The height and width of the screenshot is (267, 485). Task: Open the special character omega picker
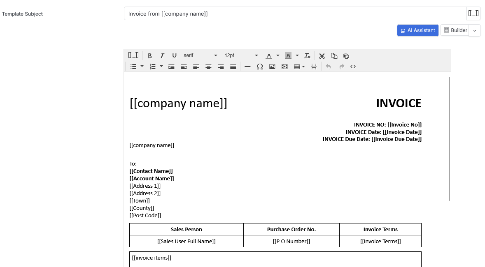pyautogui.click(x=260, y=67)
